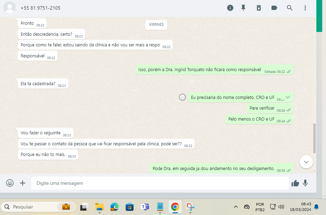Click the chat scrollbar down arrow

314,171
